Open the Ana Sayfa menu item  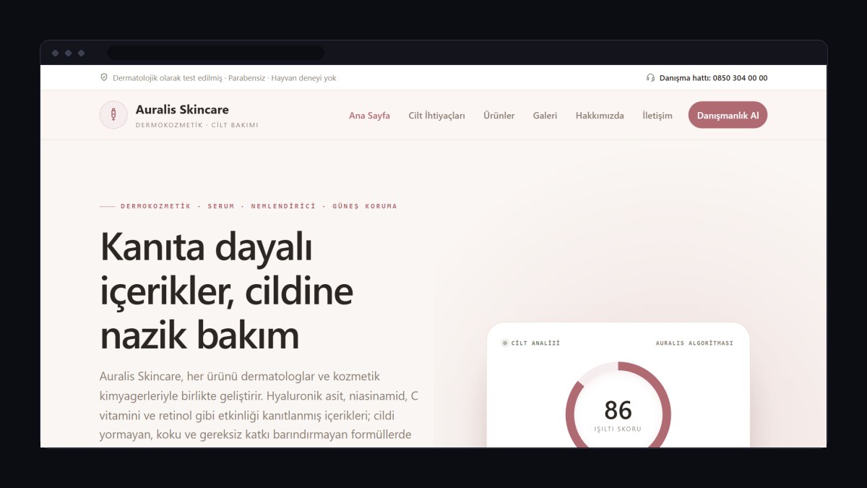point(369,116)
